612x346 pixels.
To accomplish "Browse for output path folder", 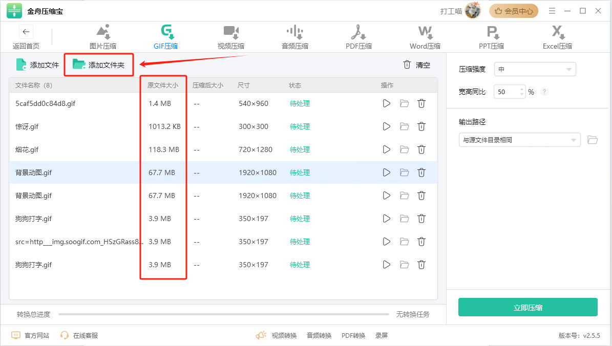I will click(x=593, y=140).
